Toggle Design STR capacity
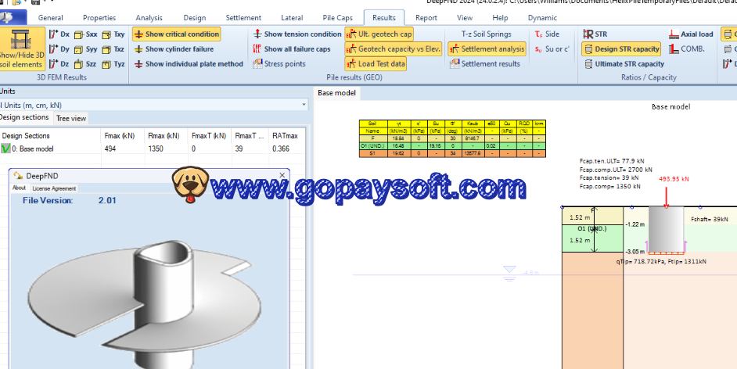 (x=622, y=48)
